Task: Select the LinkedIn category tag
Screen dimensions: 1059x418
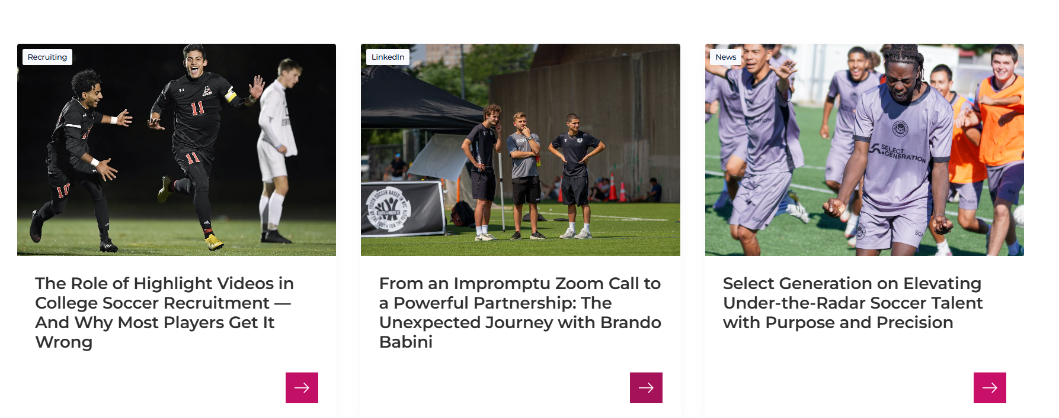Action: [388, 57]
